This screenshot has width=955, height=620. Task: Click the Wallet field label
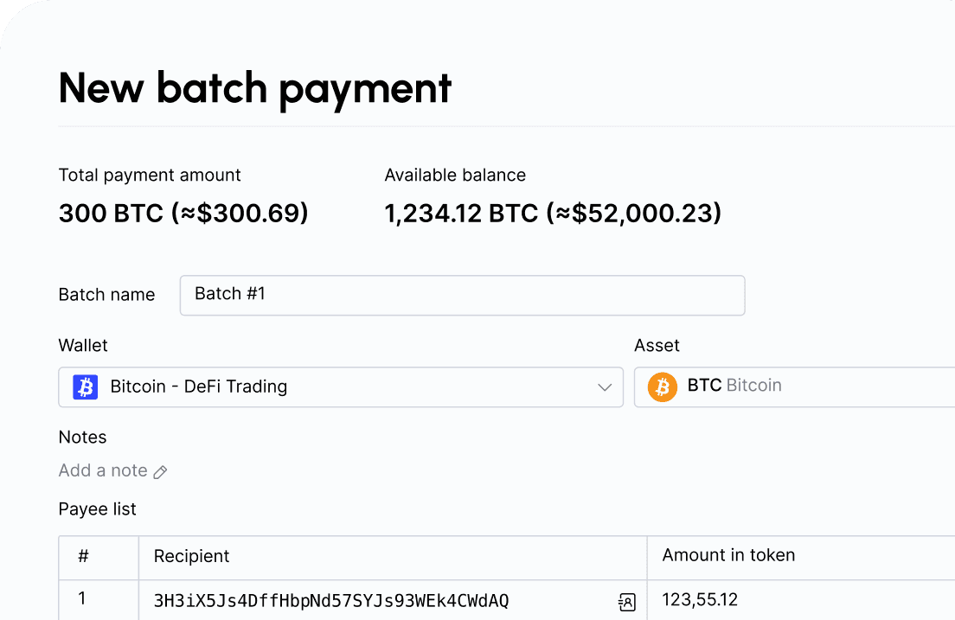(83, 345)
